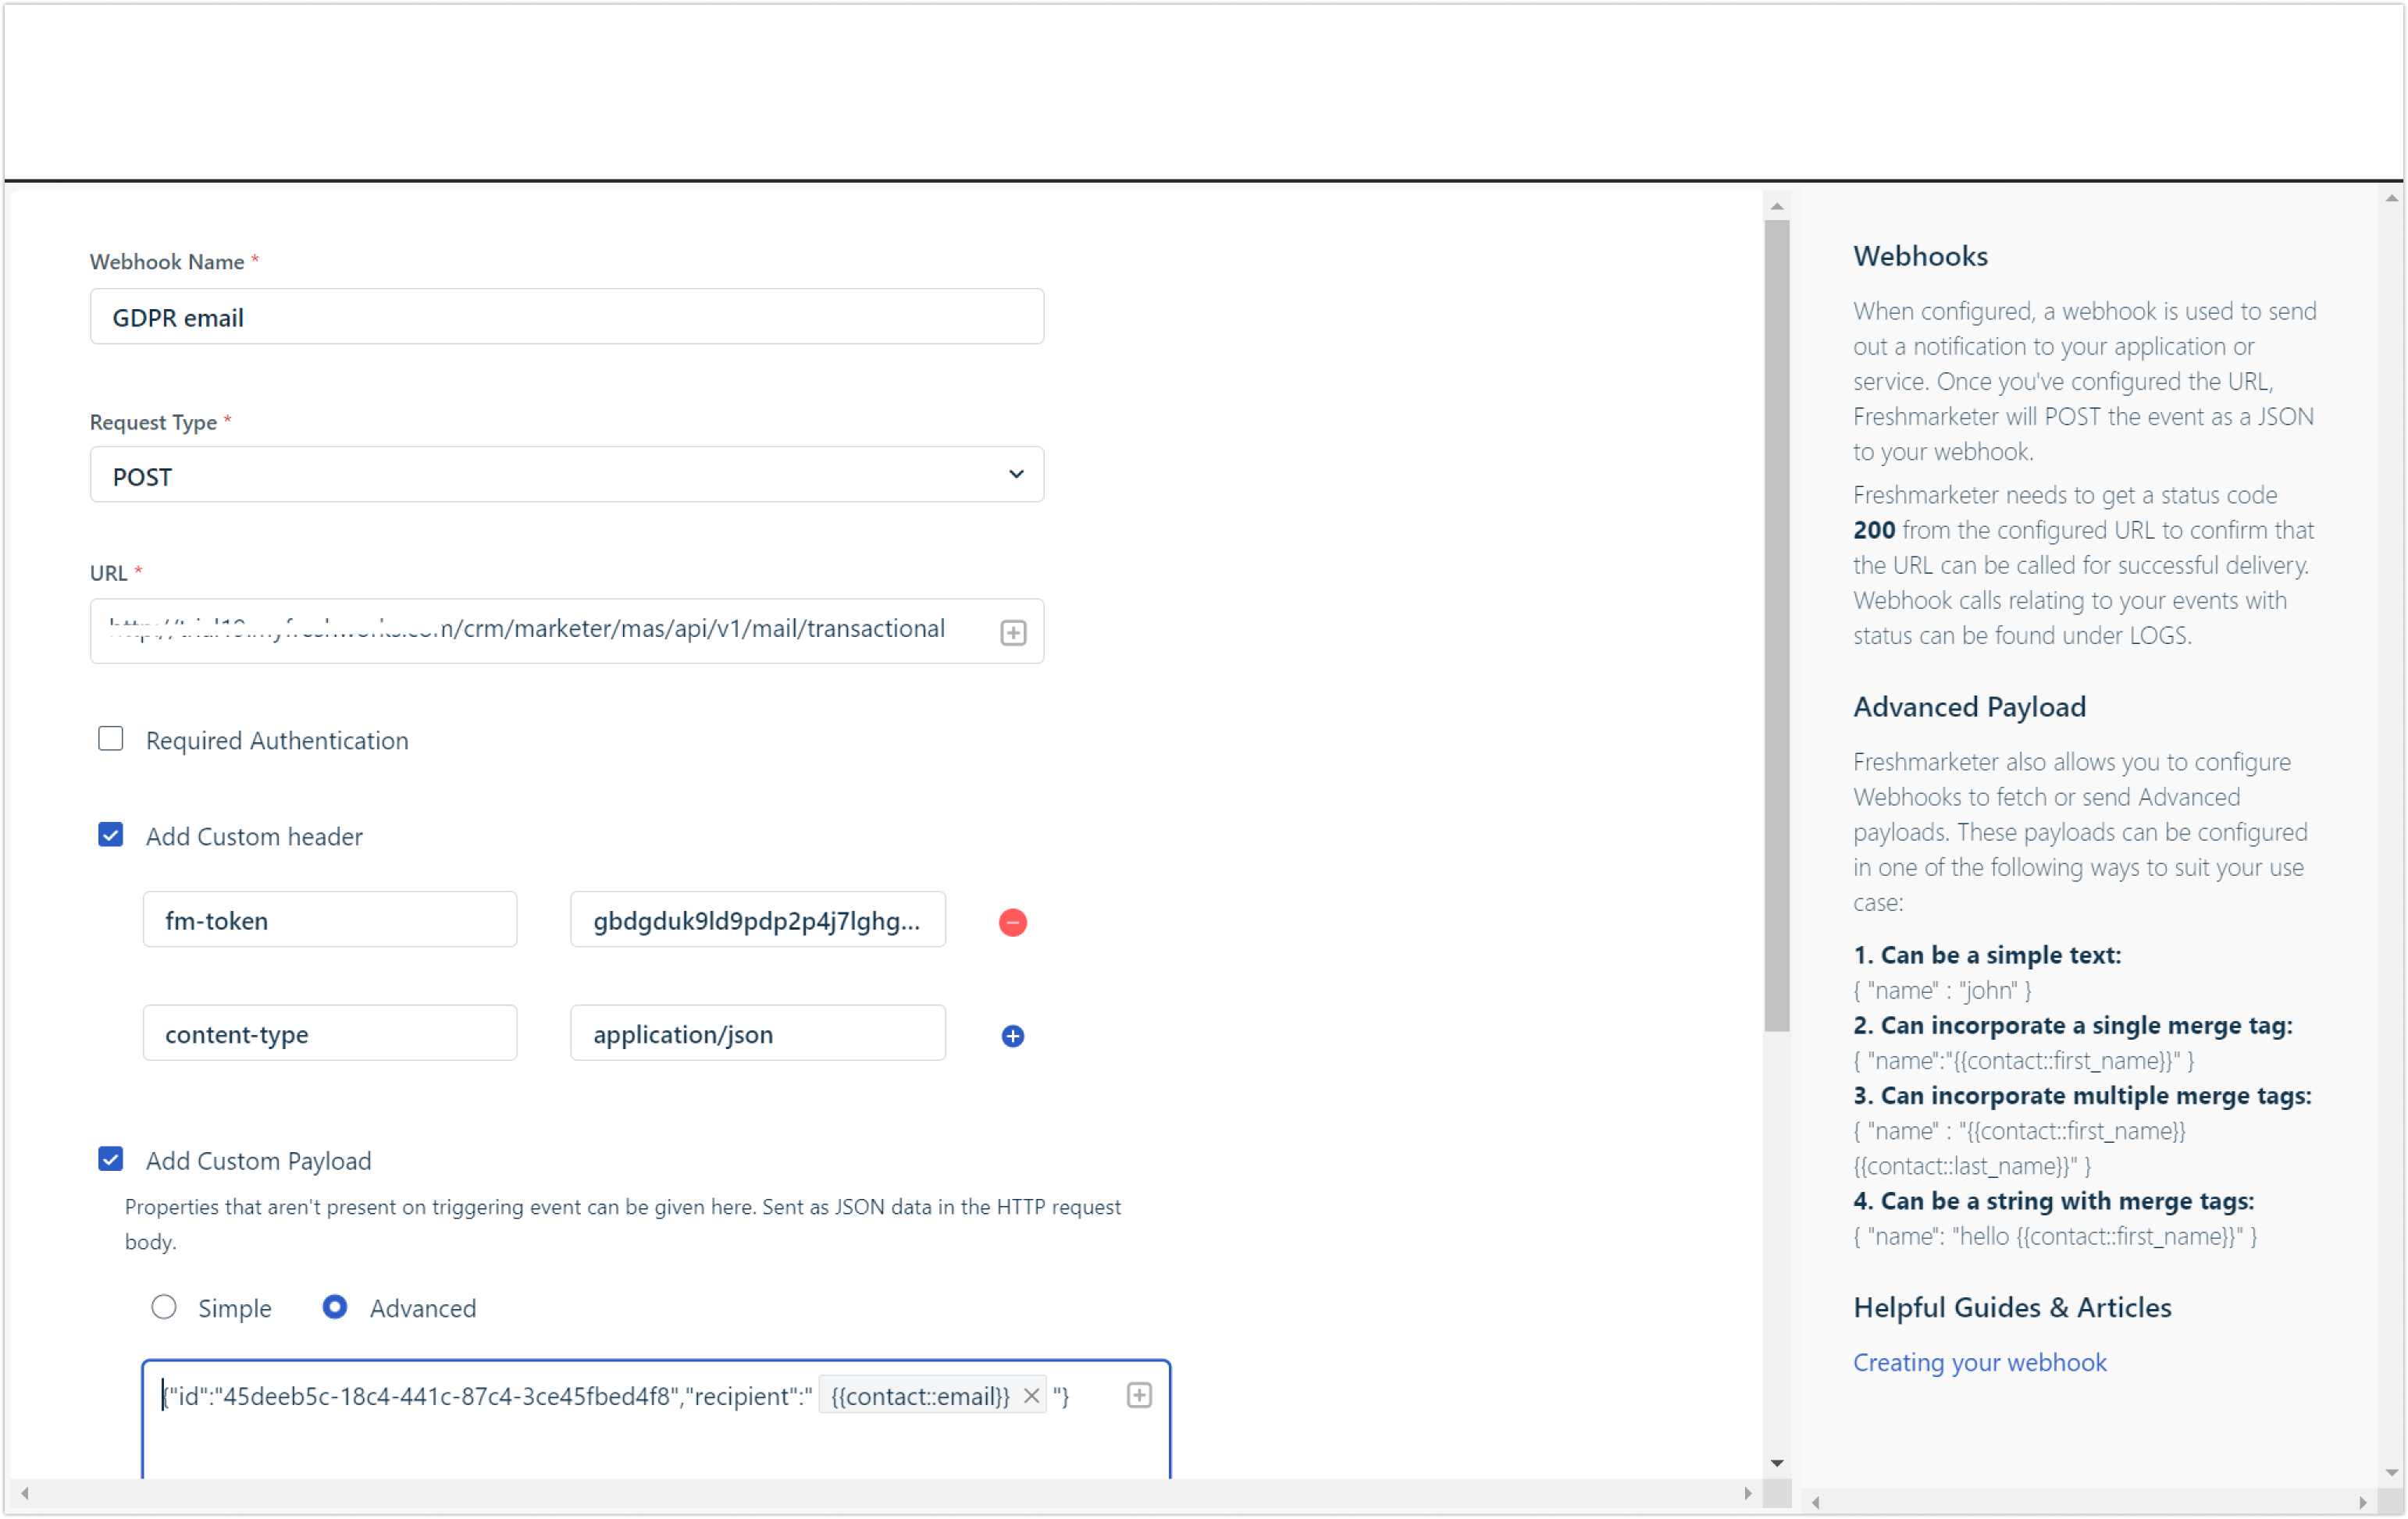Enable Required Authentication checkbox
2408x1519 pixels.
111,739
